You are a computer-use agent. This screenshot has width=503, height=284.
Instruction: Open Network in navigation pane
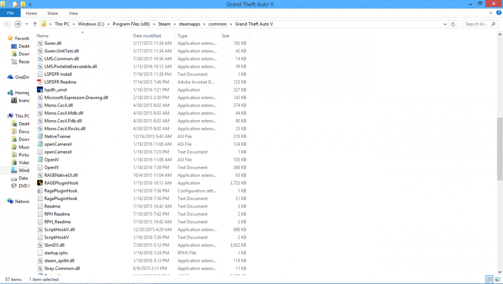tap(18, 201)
